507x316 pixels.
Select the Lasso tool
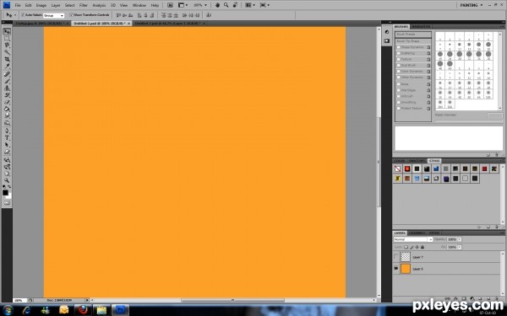[7, 46]
